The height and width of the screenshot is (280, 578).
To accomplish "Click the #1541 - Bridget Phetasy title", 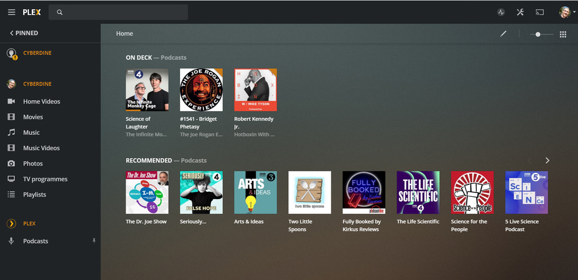I will pyautogui.click(x=198, y=122).
